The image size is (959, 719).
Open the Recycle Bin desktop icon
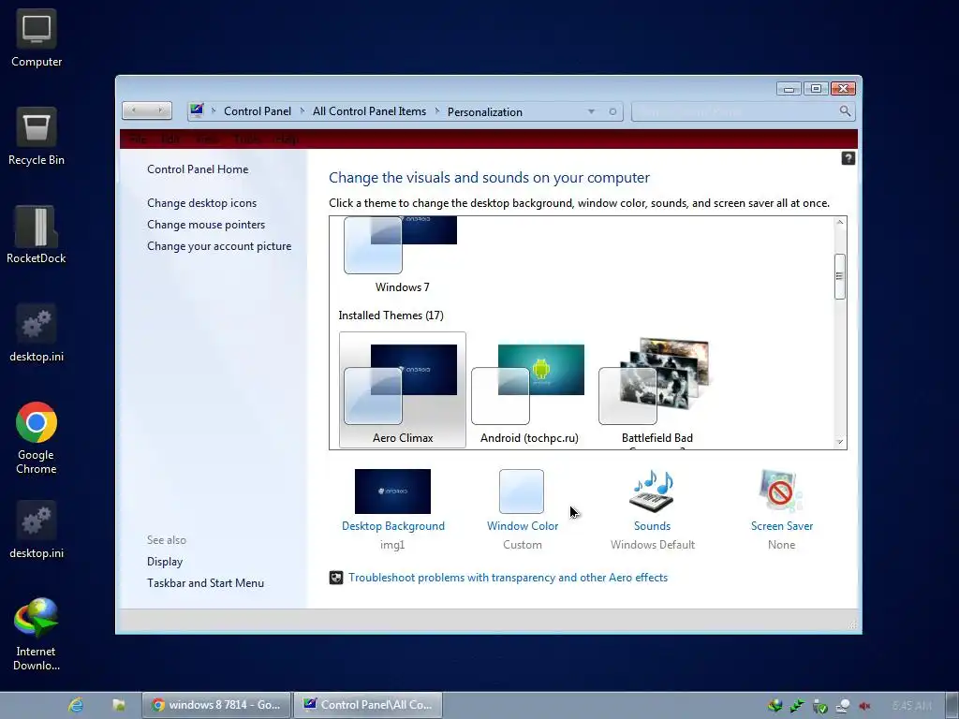pos(37,136)
